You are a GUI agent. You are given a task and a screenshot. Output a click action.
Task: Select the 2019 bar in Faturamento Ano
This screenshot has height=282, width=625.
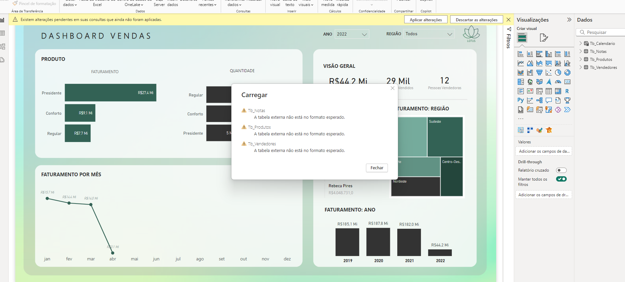click(347, 242)
